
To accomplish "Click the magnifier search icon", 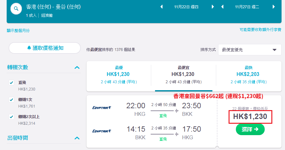I will [x=16, y=9].
